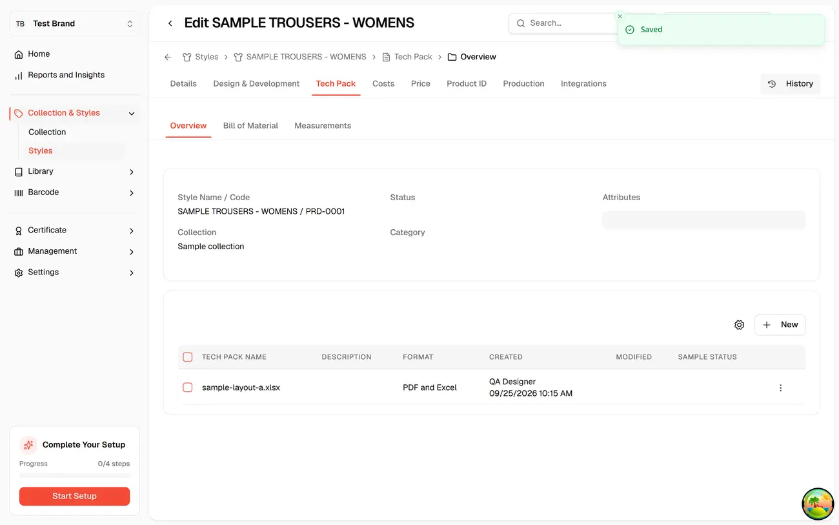This screenshot has width=839, height=525.
Task: Open the Test Brand workspace switcher
Action: [x=75, y=24]
